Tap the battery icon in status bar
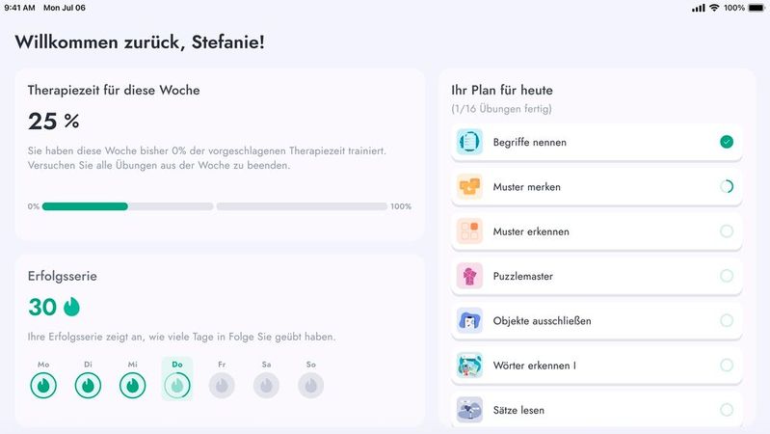The height and width of the screenshot is (434, 770). pyautogui.click(x=757, y=8)
